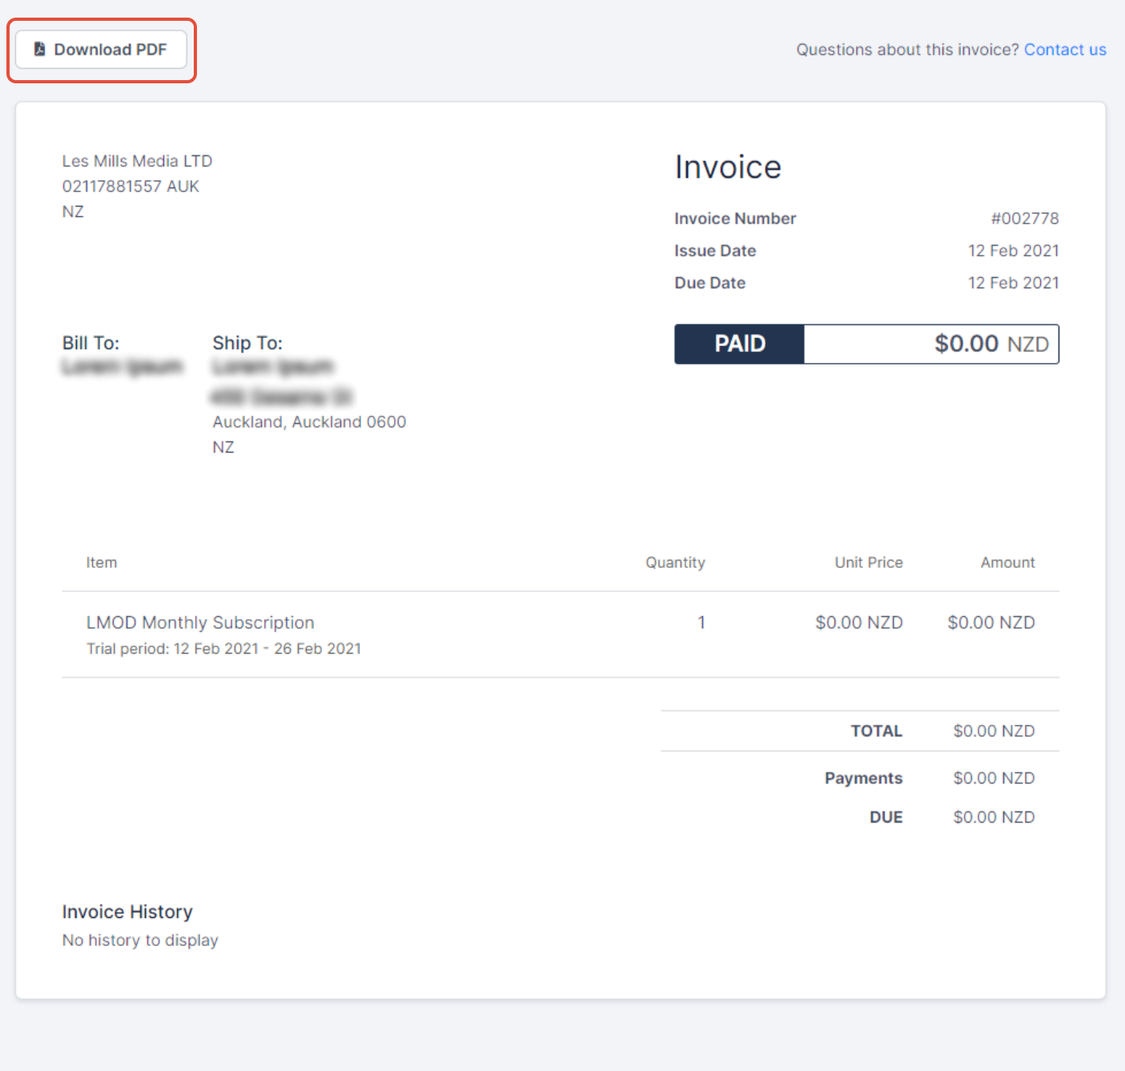Click the Quantity column header
Viewport: 1125px width, 1071px height.
coord(675,562)
